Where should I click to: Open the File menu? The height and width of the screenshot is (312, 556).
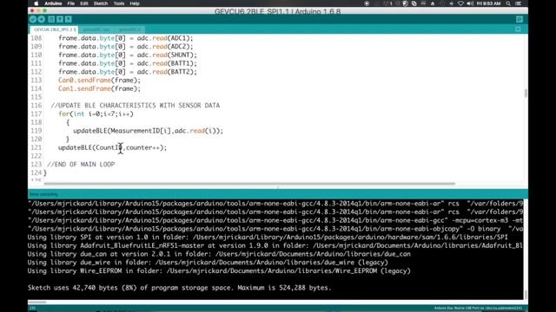point(71,3)
